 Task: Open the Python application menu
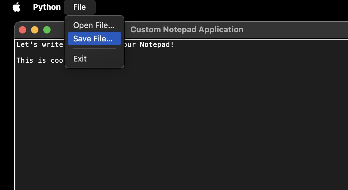tap(47, 7)
